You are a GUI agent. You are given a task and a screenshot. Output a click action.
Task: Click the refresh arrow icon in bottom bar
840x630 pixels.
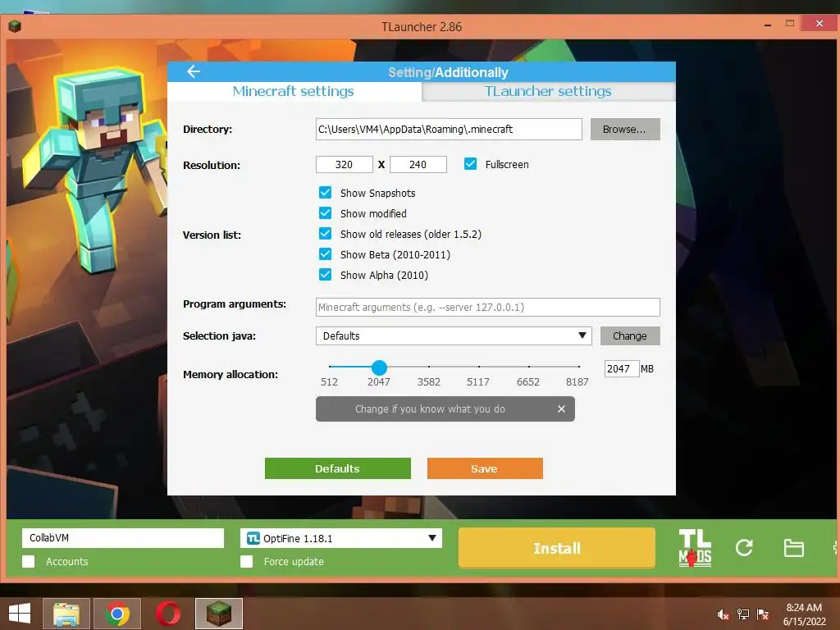(x=744, y=547)
